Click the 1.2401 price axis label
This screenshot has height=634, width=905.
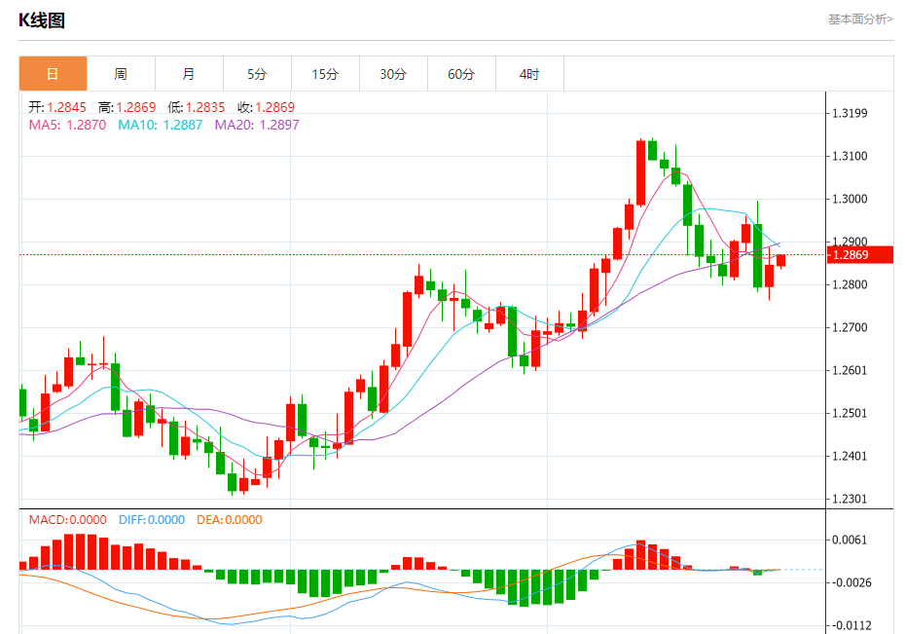[x=850, y=456]
